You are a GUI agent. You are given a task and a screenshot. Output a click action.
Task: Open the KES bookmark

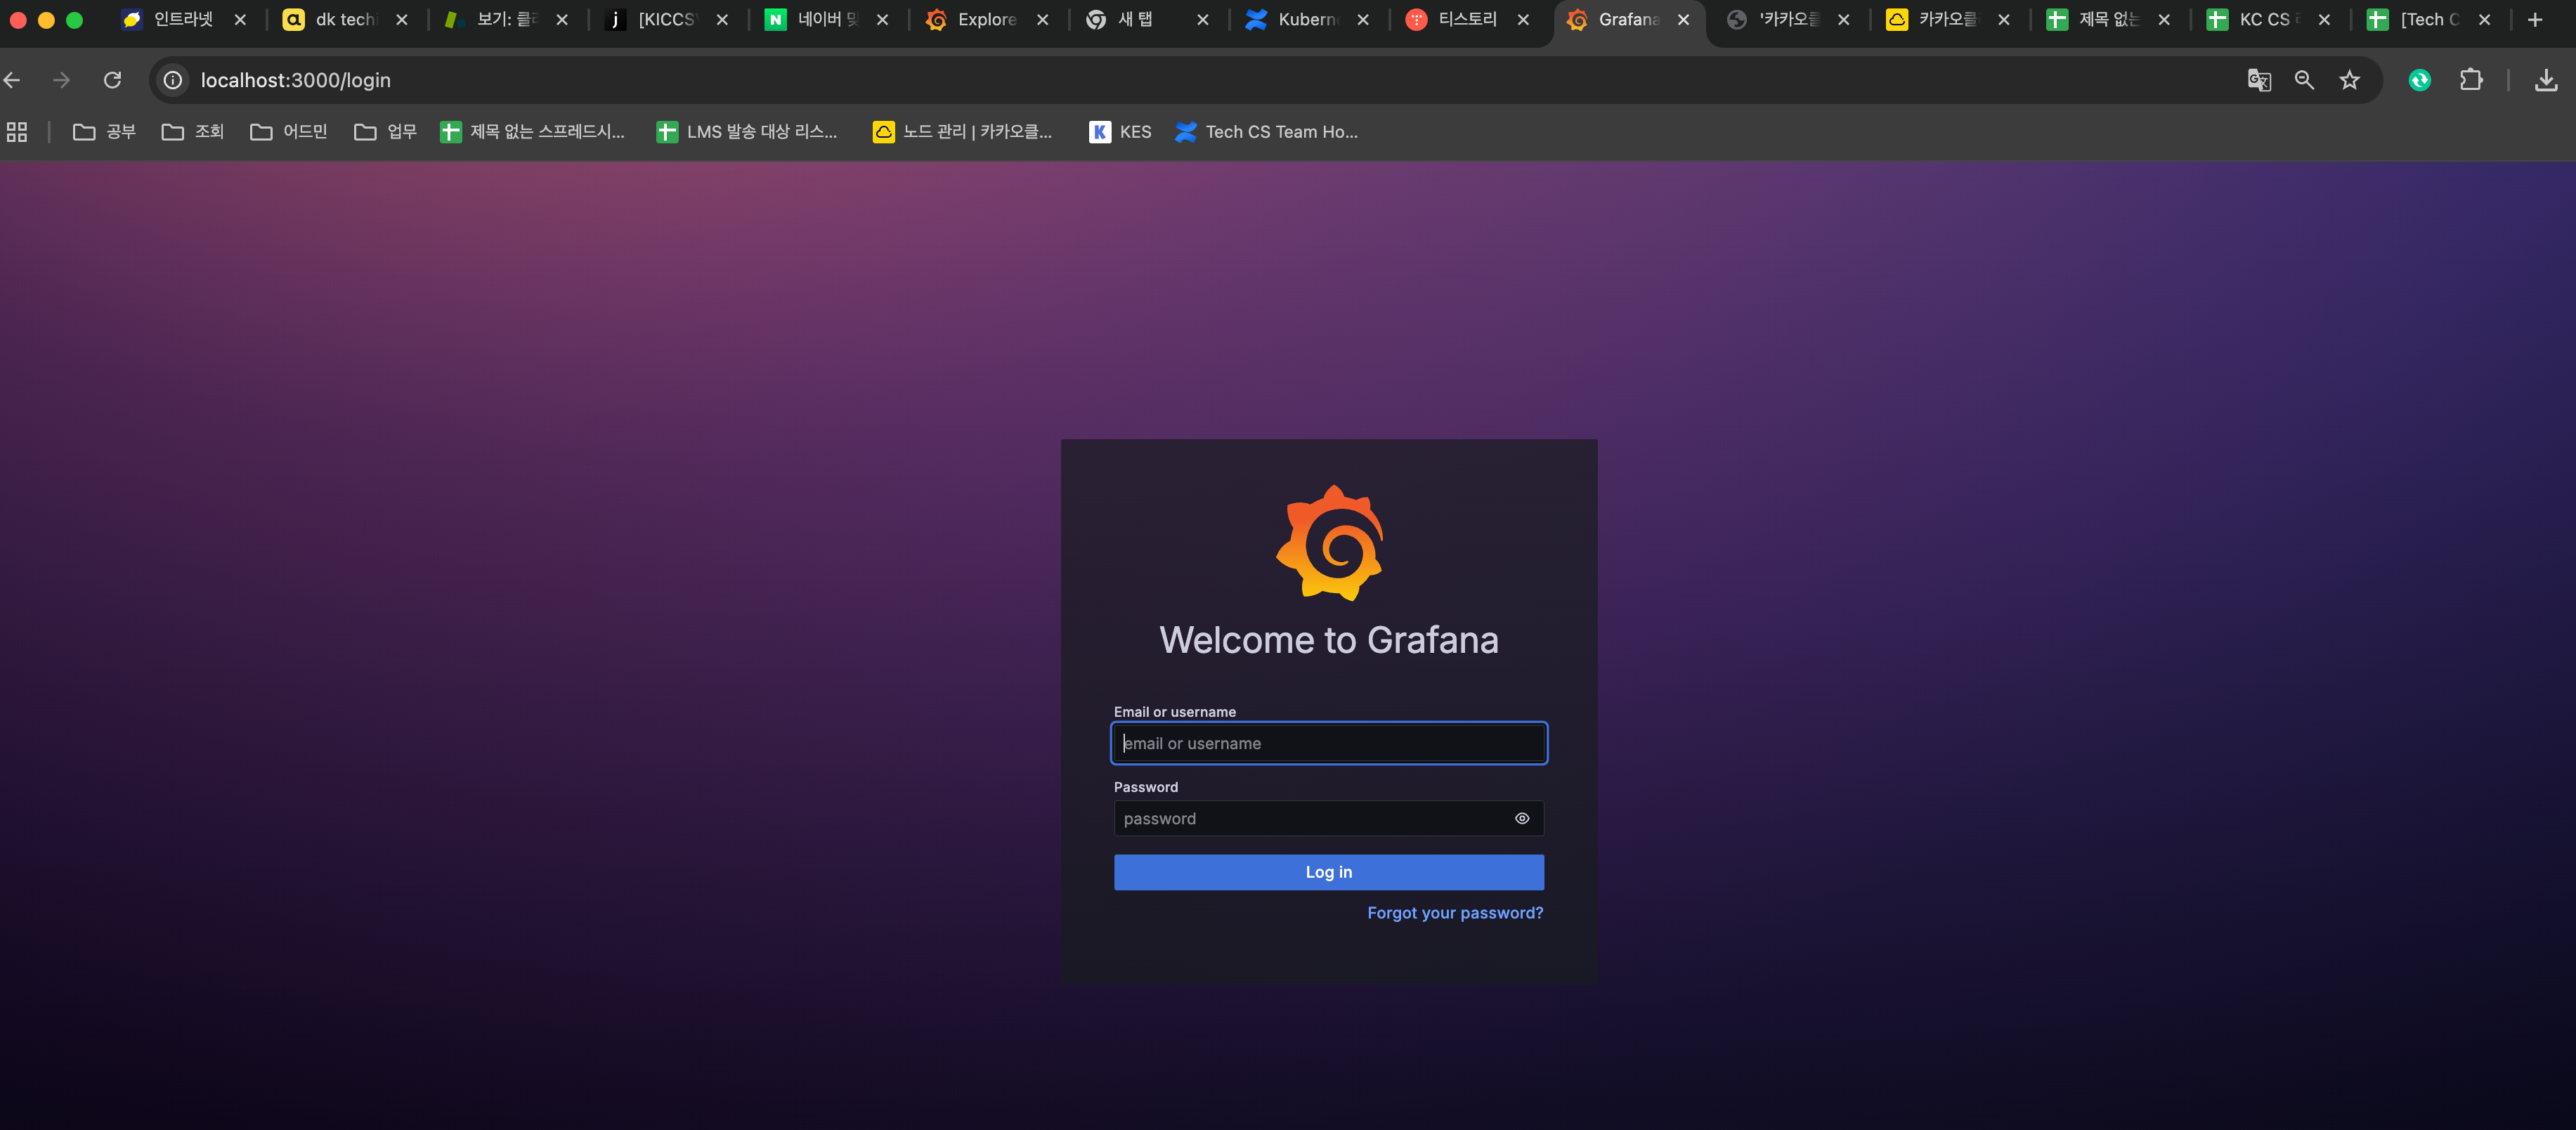(1120, 132)
